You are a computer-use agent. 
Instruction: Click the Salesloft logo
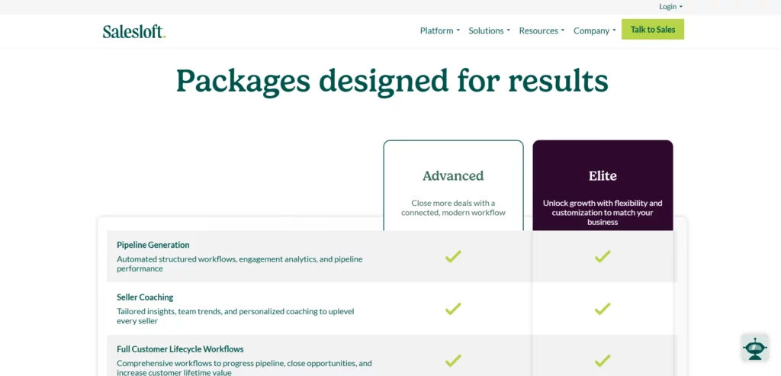134,31
